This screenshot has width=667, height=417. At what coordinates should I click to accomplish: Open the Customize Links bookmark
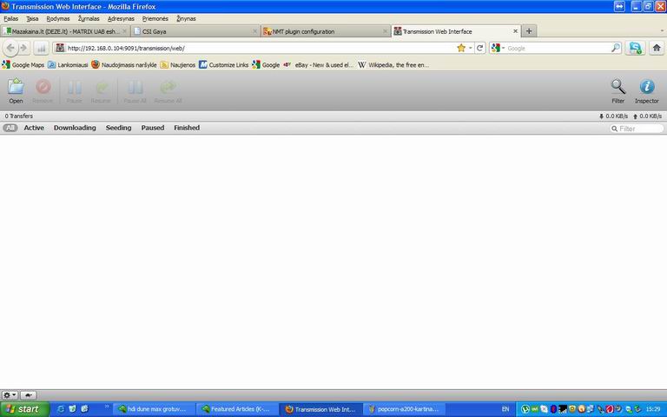[224, 64]
